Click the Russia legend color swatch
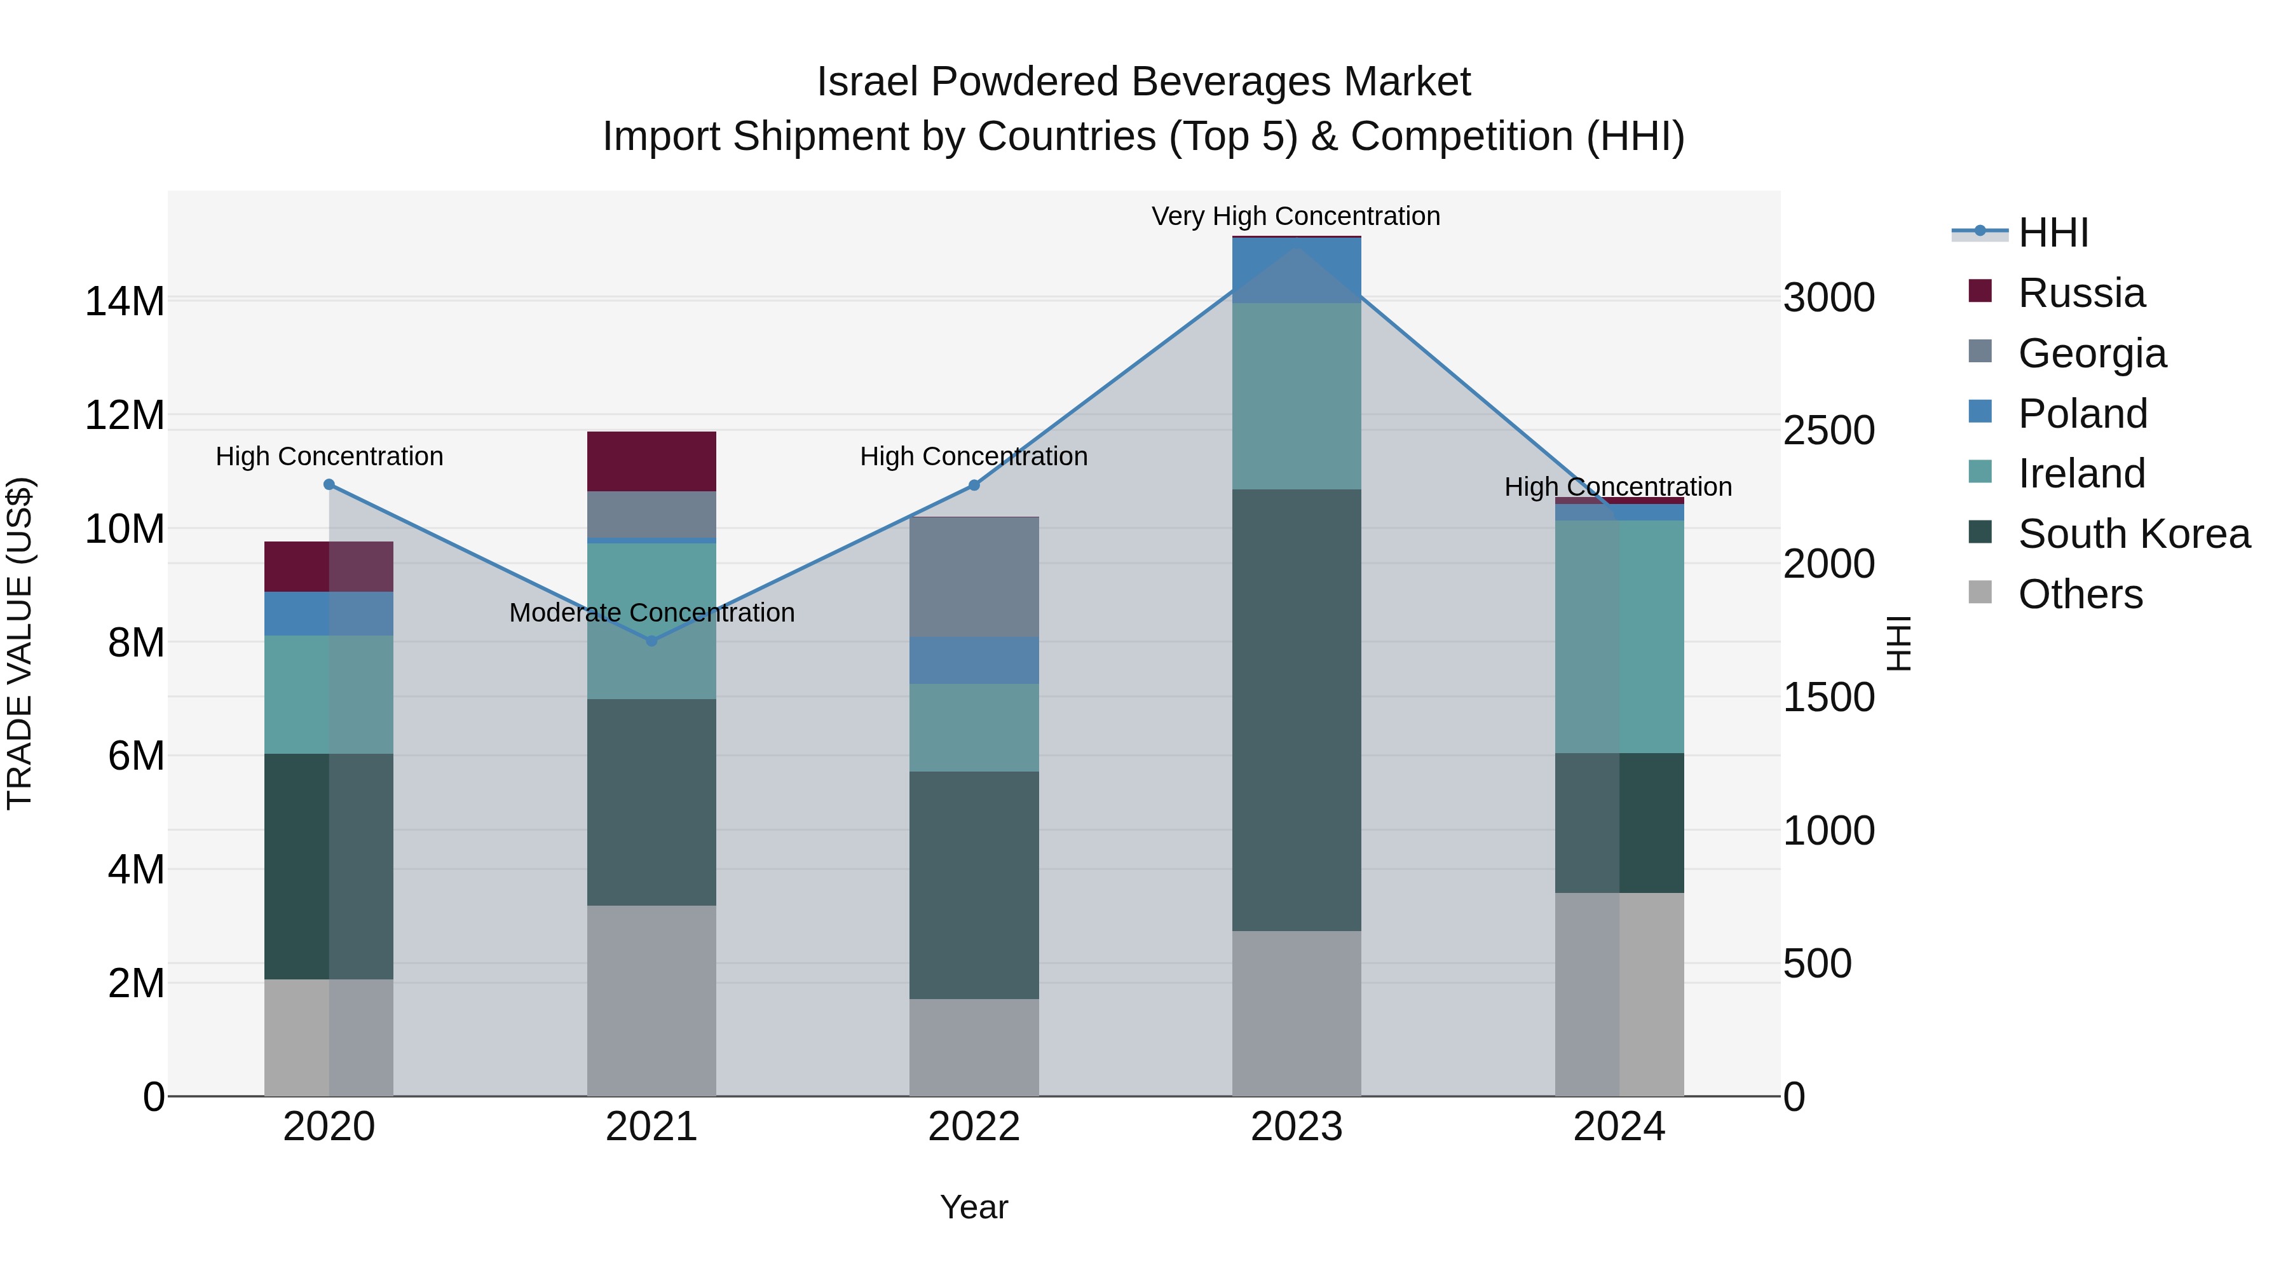2288x1287 pixels. (1980, 291)
